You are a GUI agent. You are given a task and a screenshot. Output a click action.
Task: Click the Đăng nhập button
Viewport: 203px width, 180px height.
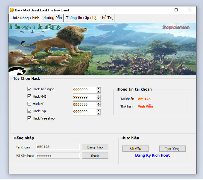click(95, 147)
